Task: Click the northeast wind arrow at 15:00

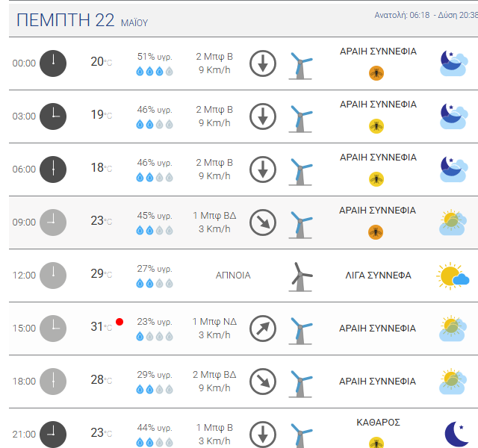Action: (263, 329)
